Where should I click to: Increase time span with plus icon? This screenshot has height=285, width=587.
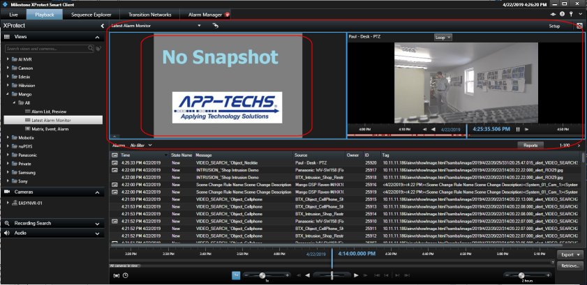(549, 275)
